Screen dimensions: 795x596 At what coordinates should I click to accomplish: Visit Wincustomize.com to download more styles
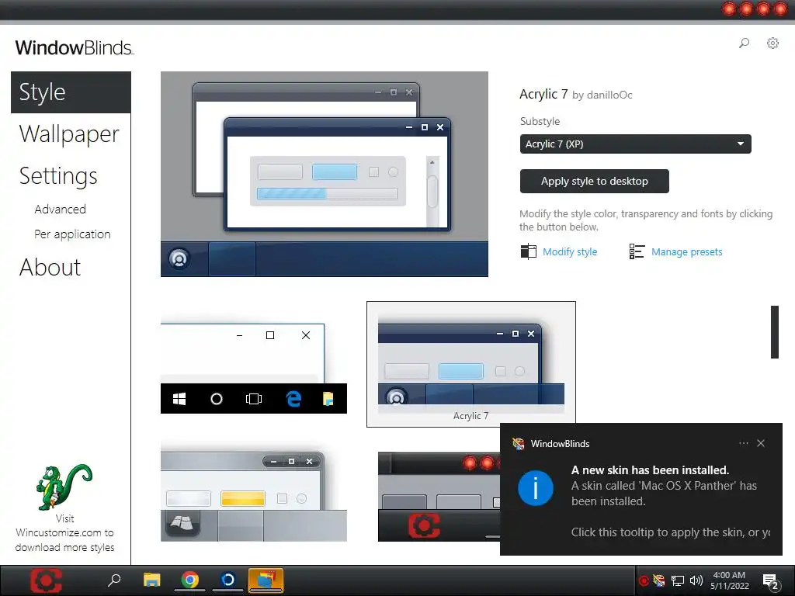point(64,532)
